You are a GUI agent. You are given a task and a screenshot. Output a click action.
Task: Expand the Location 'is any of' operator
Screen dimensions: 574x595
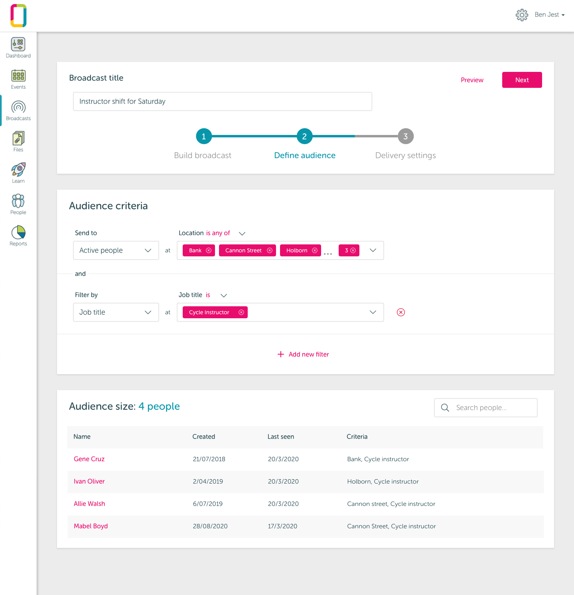[x=242, y=233]
